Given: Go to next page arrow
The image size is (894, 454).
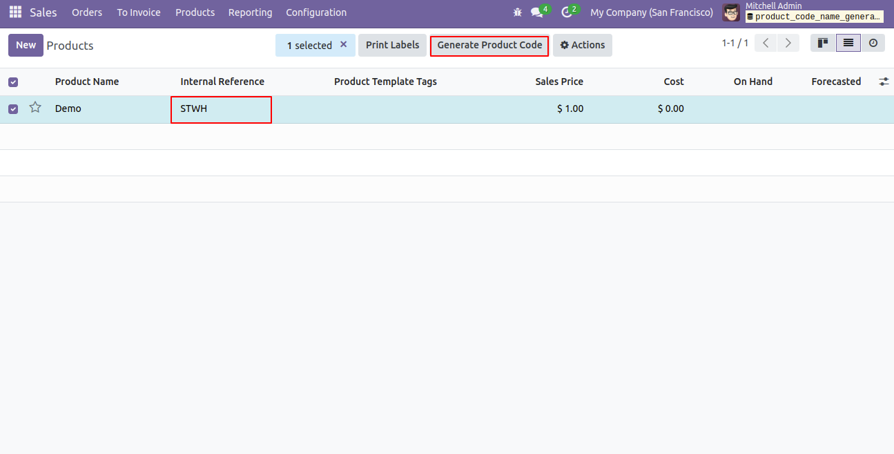Looking at the screenshot, I should coord(788,43).
